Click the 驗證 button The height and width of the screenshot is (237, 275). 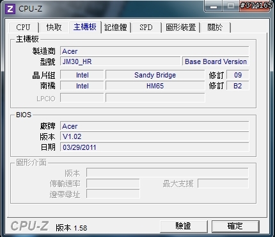184,226
